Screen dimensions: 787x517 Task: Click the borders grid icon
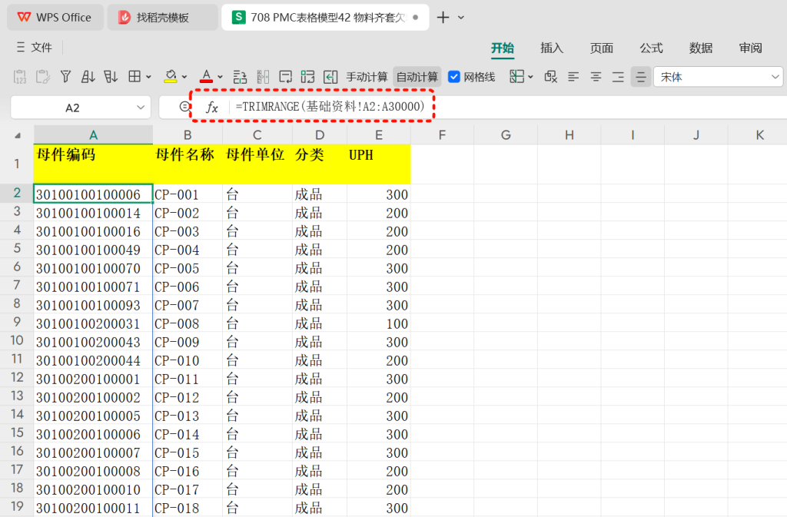pyautogui.click(x=134, y=77)
